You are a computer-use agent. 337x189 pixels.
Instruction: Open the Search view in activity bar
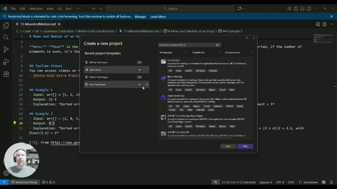[x=6, y=38]
